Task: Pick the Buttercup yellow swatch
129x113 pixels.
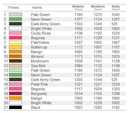Action: [15, 47]
